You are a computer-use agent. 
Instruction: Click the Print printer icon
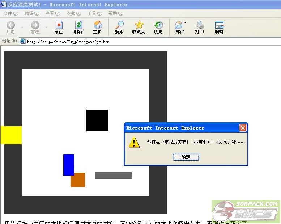point(200,25)
